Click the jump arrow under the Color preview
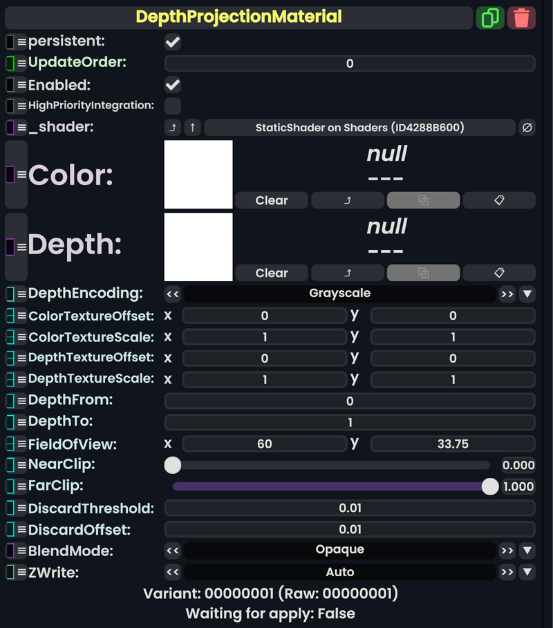This screenshot has width=553, height=628. point(347,200)
